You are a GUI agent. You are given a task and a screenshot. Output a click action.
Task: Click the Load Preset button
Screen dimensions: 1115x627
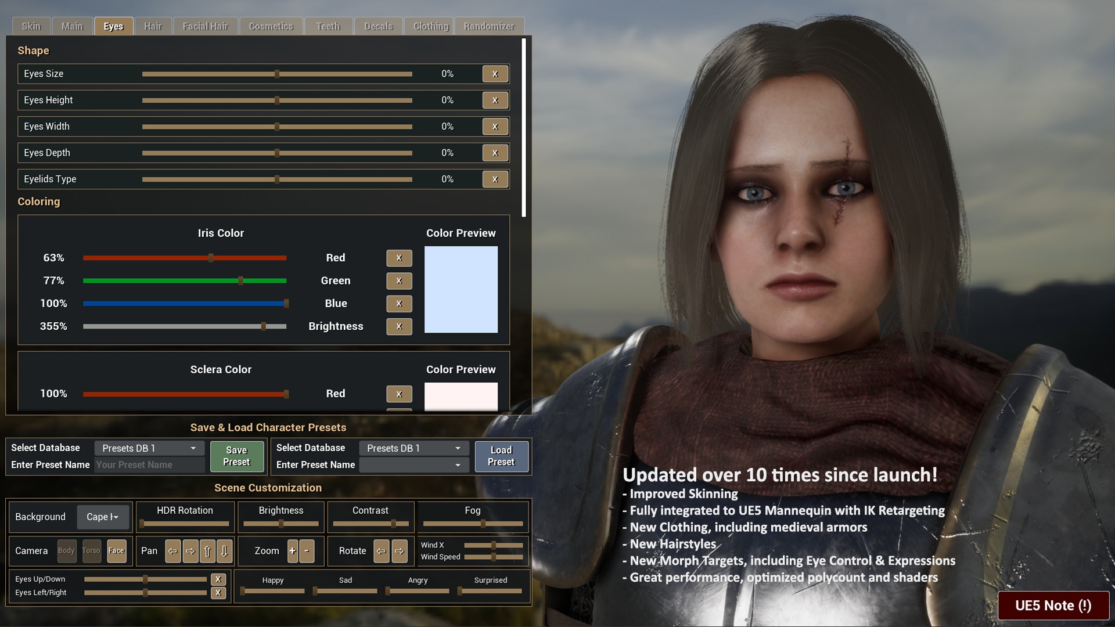point(502,456)
